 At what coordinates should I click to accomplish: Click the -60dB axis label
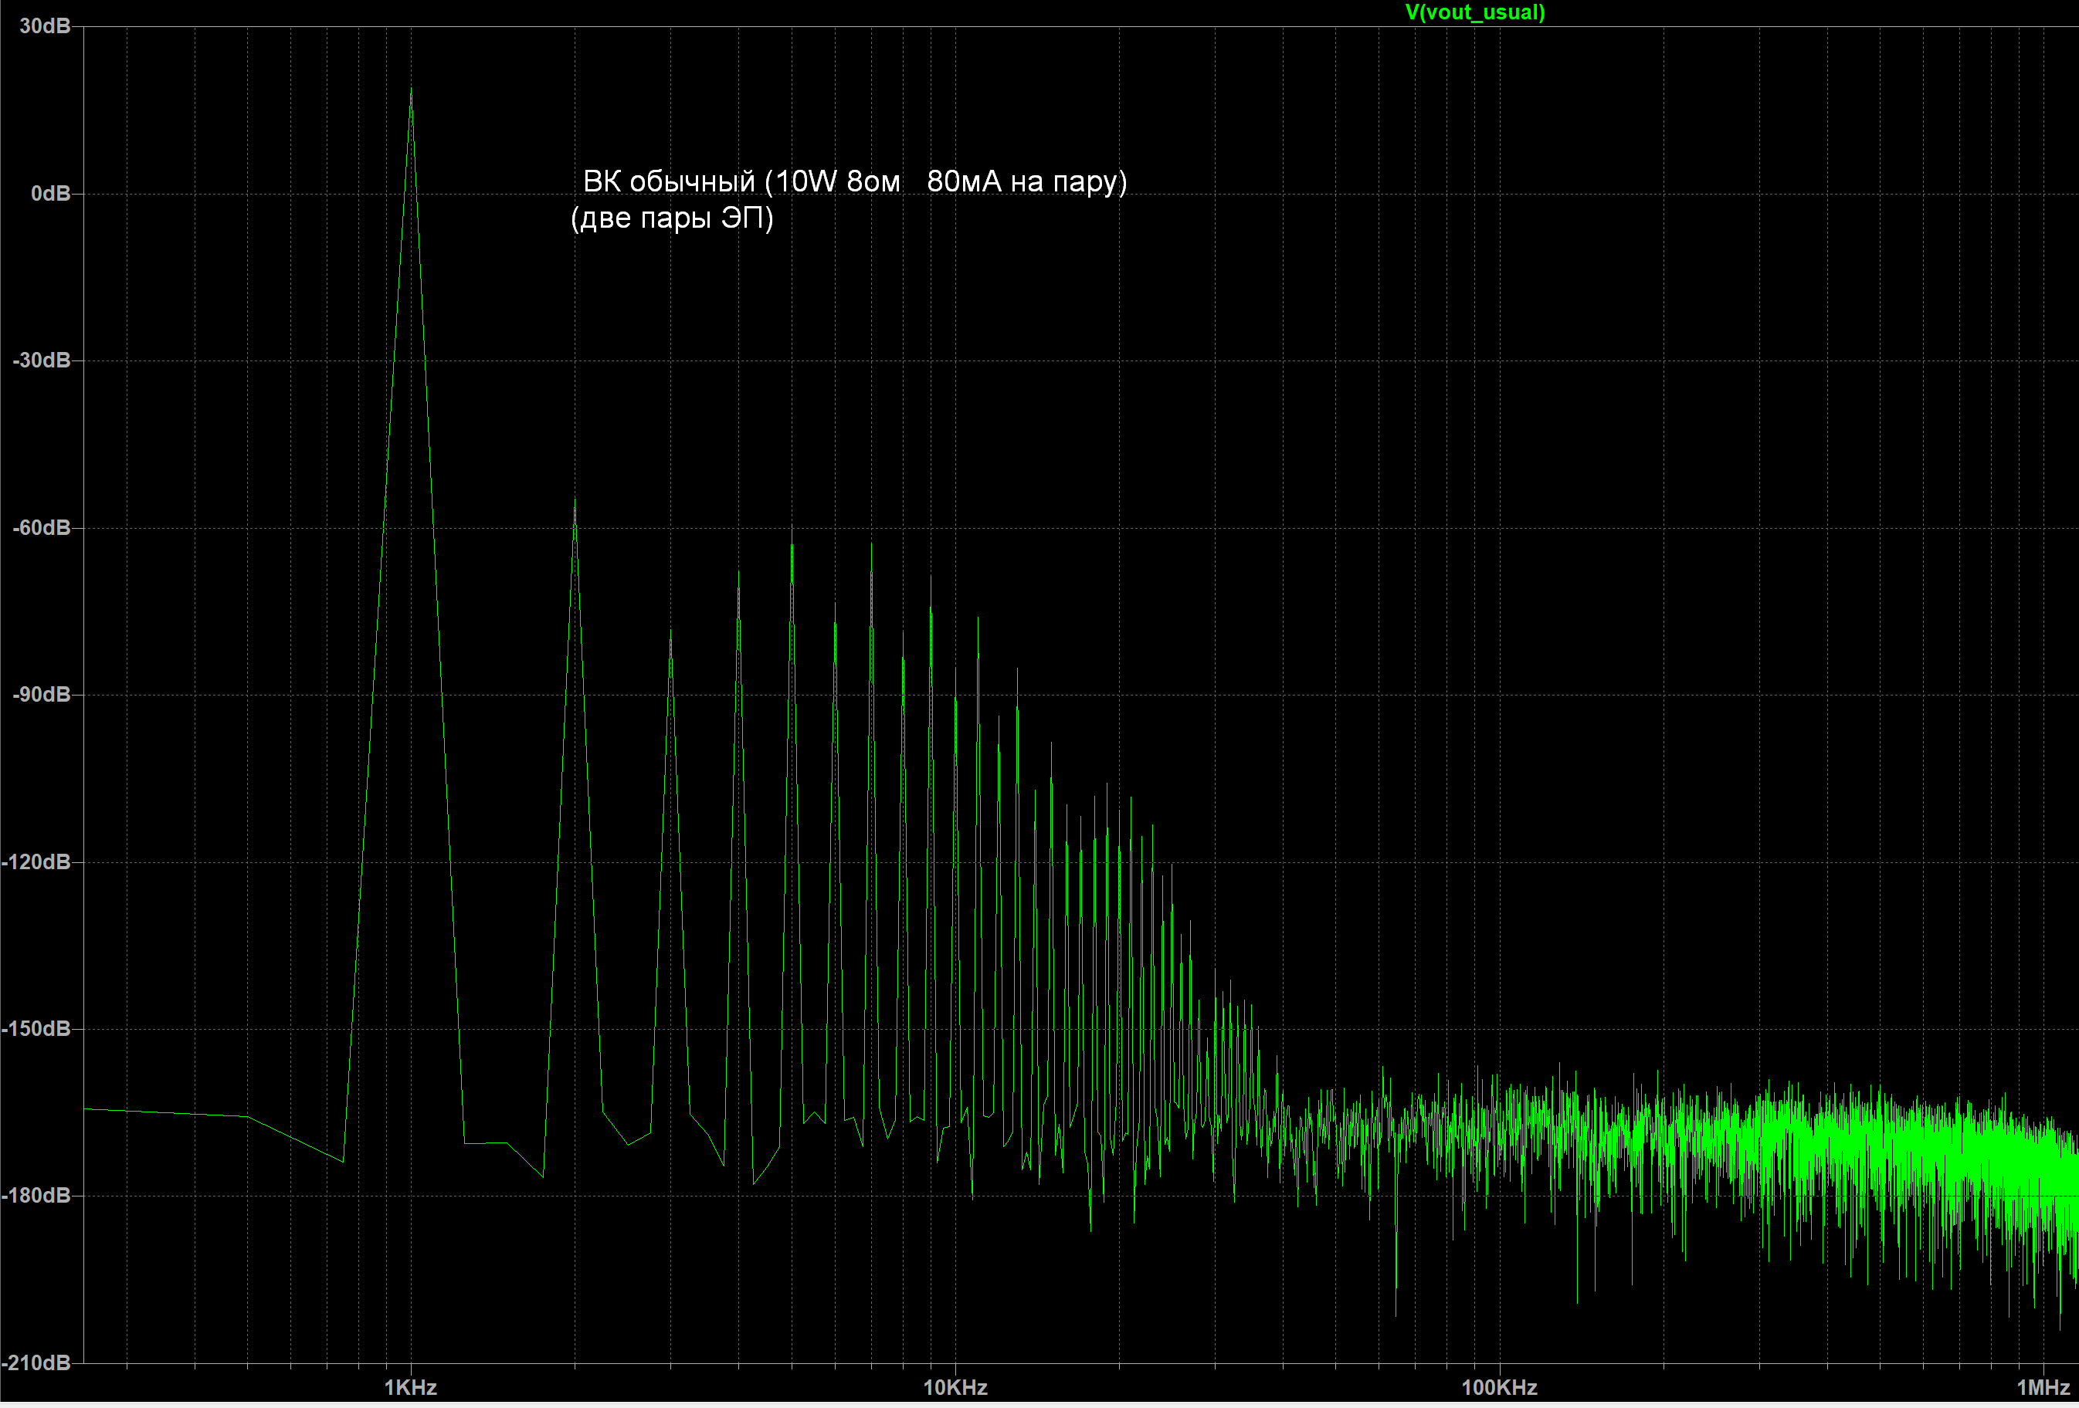41,527
